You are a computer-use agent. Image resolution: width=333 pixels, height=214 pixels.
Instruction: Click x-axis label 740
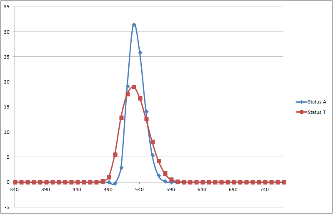coord(264,189)
